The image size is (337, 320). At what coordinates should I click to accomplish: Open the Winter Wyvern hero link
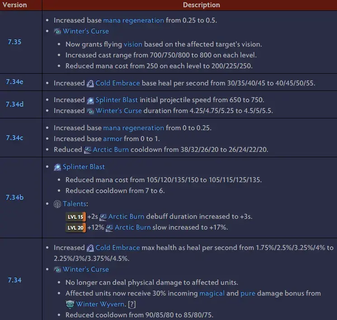pyautogui.click(x=100, y=304)
